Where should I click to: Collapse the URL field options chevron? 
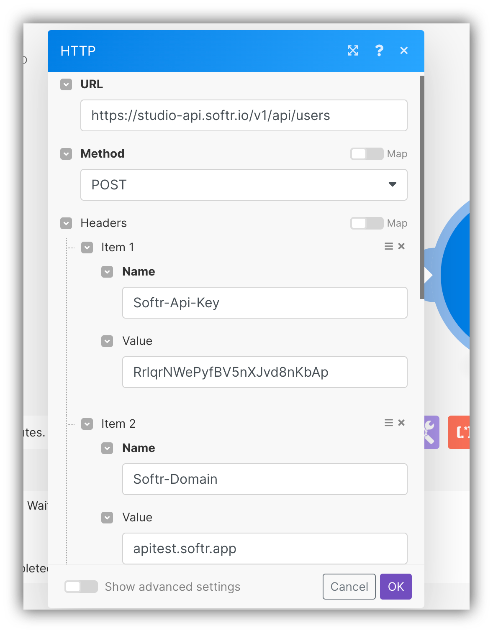click(x=66, y=84)
